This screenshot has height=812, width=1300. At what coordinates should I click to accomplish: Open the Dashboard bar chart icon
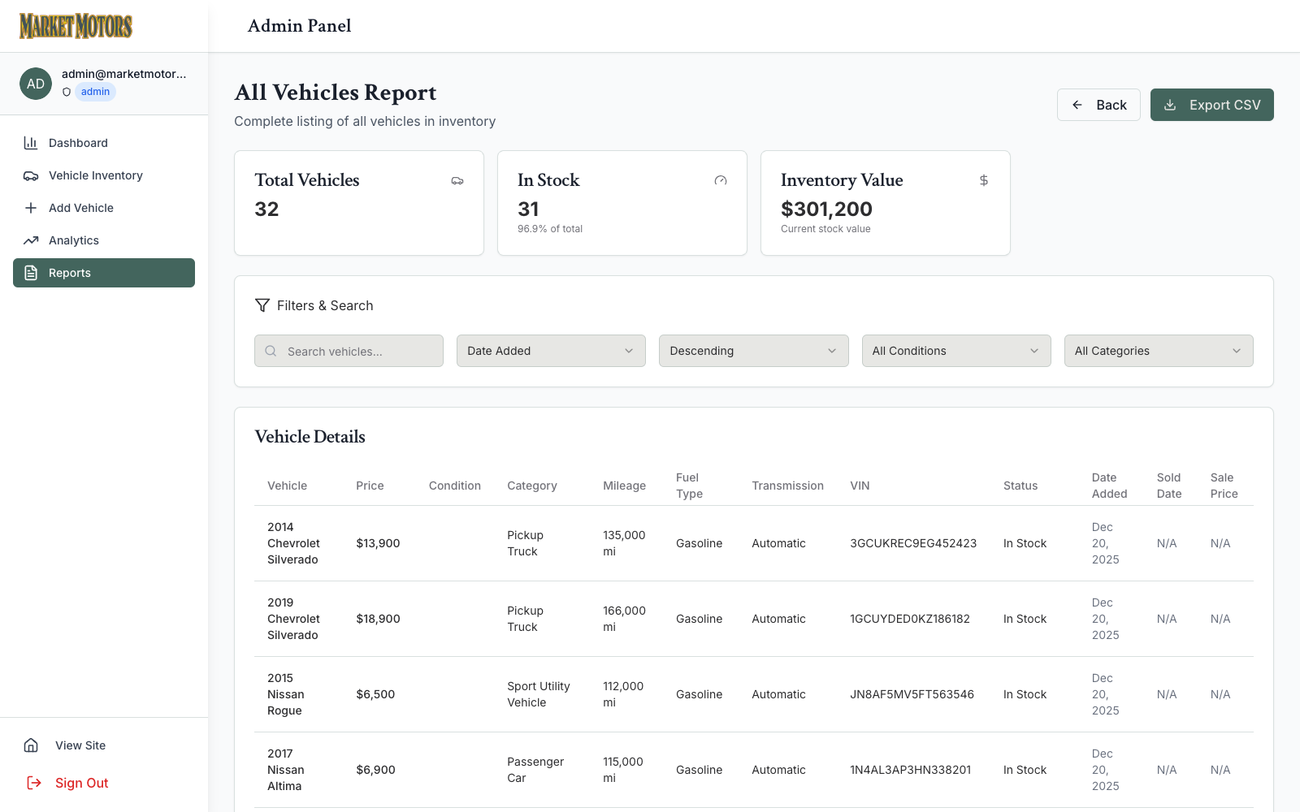tap(31, 143)
